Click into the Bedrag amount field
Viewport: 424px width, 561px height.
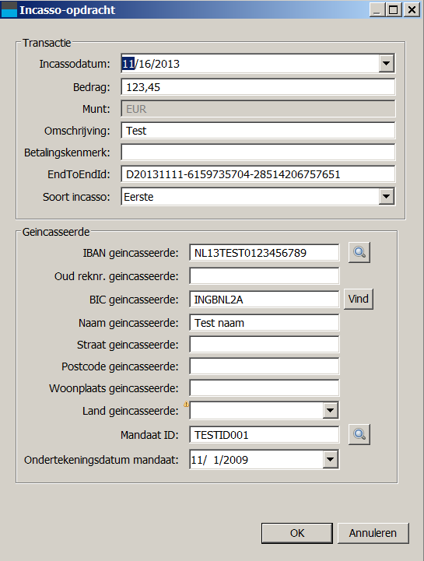point(258,87)
